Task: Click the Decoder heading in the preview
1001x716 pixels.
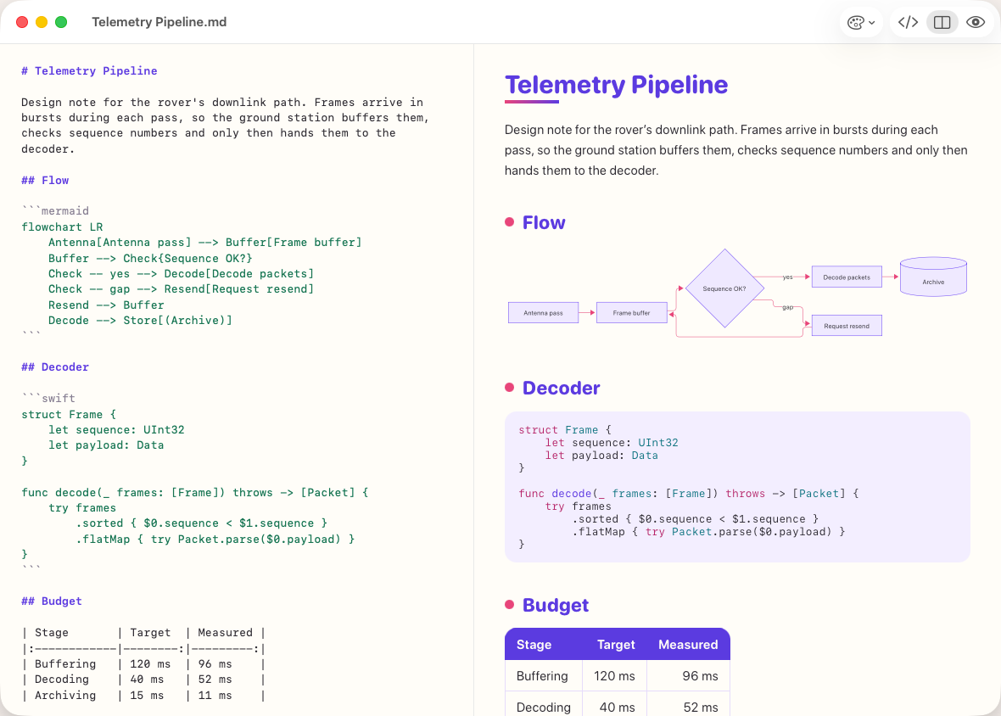Action: (x=561, y=388)
